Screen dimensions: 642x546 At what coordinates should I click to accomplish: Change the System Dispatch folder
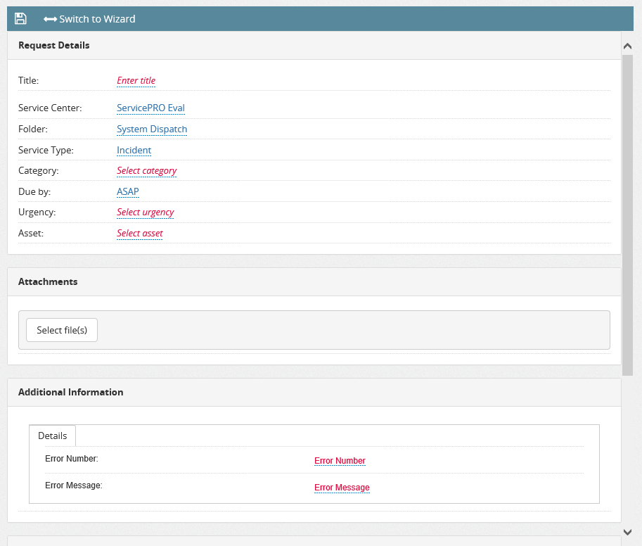[x=152, y=129]
